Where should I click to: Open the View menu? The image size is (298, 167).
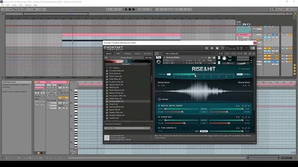(20, 5)
